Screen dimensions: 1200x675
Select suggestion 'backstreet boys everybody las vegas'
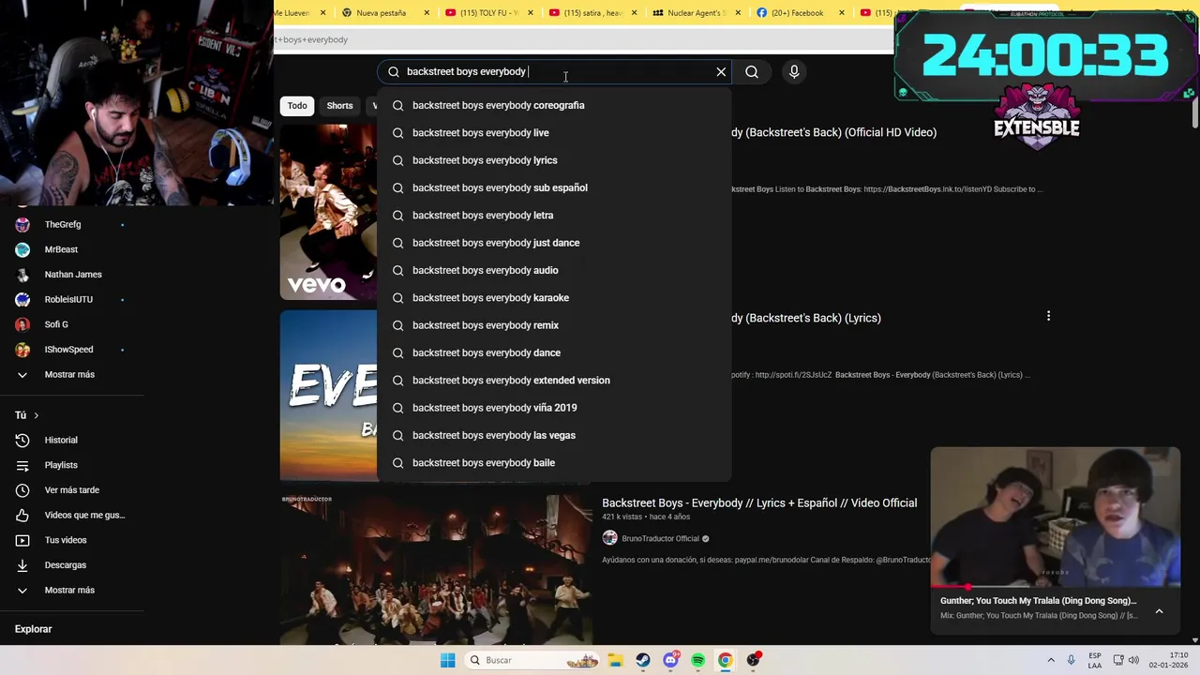tap(554, 435)
